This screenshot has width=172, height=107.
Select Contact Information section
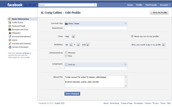pos(20,47)
